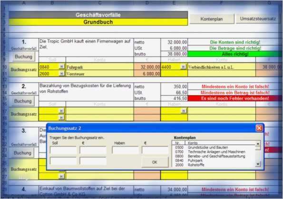Select the Soll amount cell 6.080,00
283x199 pixels.
point(147,74)
